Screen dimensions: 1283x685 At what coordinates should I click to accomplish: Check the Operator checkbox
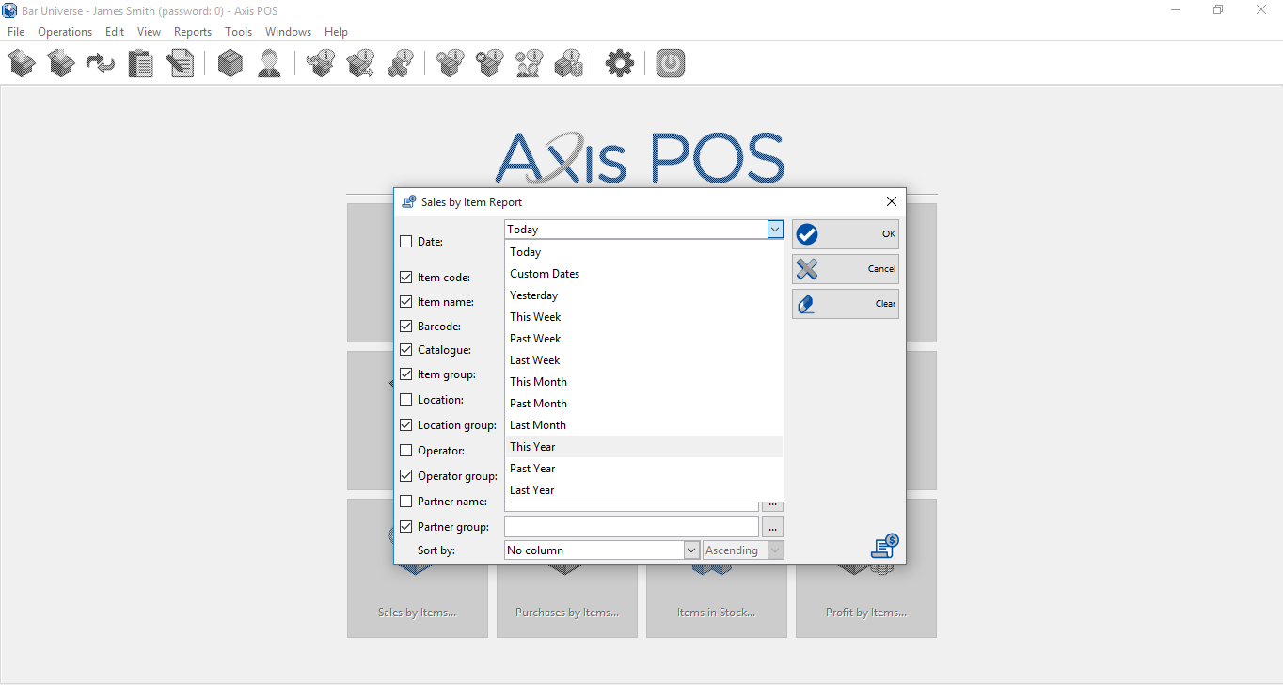click(406, 451)
